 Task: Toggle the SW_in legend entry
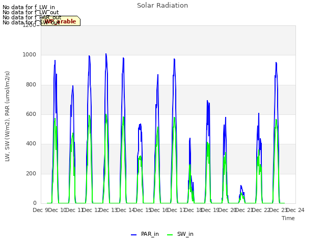coord(180,234)
